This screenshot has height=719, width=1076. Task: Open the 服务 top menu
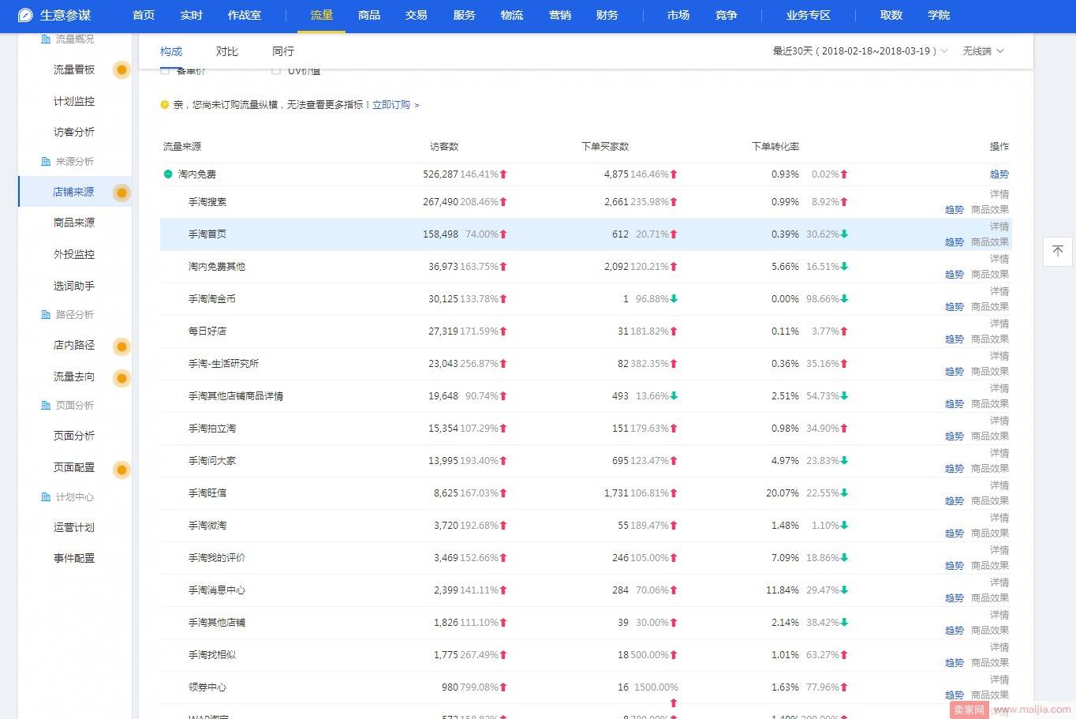click(x=465, y=15)
